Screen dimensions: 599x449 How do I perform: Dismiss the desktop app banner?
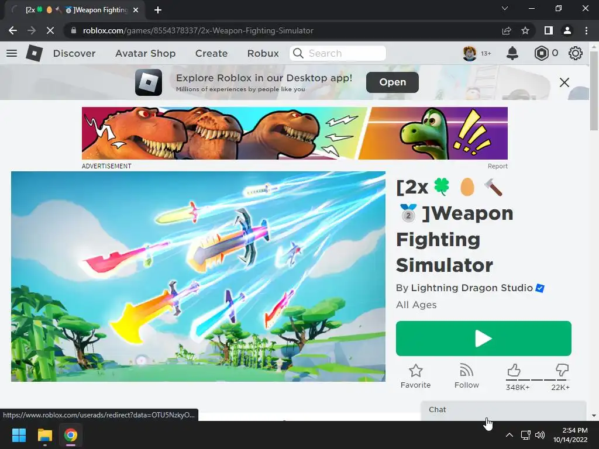point(564,82)
